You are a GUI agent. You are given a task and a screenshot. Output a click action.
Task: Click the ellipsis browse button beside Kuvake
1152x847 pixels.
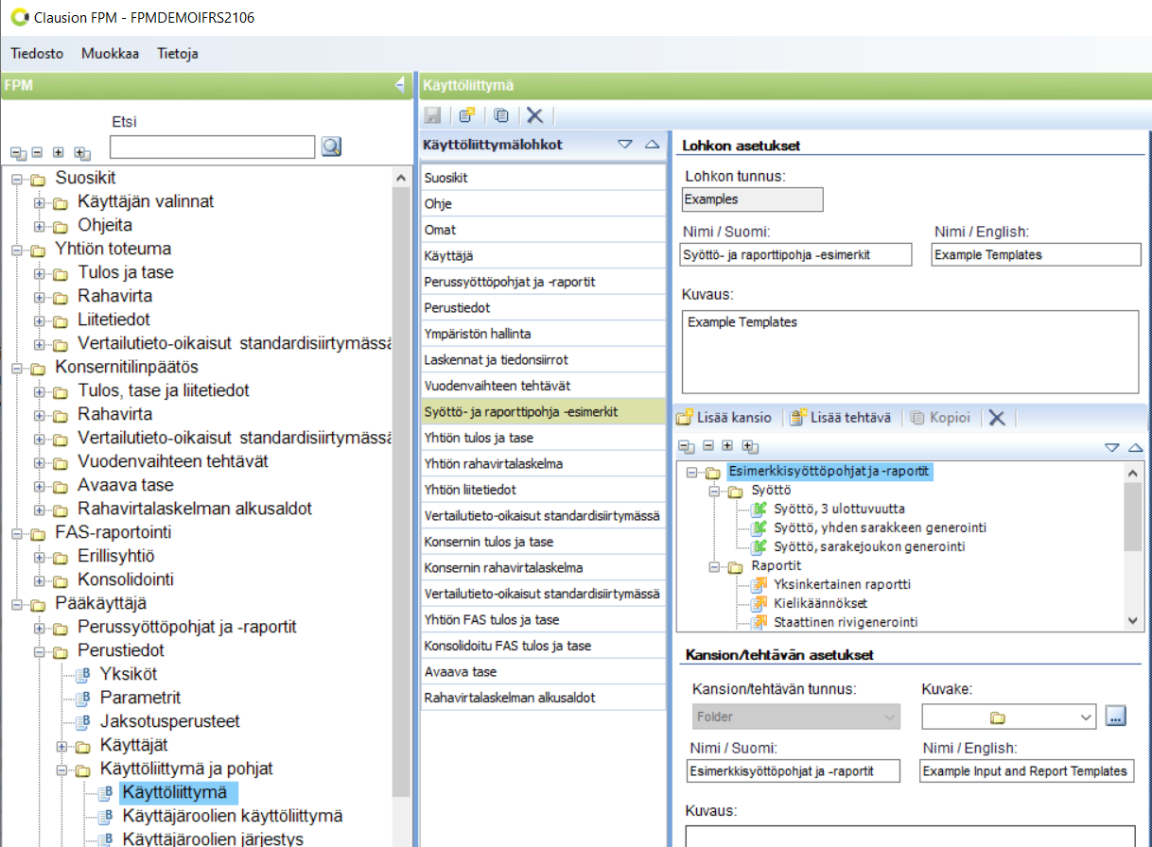pyautogui.click(x=1116, y=717)
